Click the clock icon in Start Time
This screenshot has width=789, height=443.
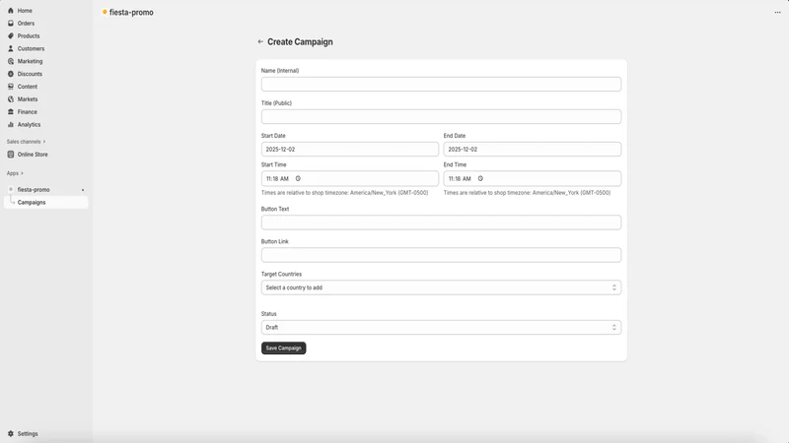(x=298, y=178)
